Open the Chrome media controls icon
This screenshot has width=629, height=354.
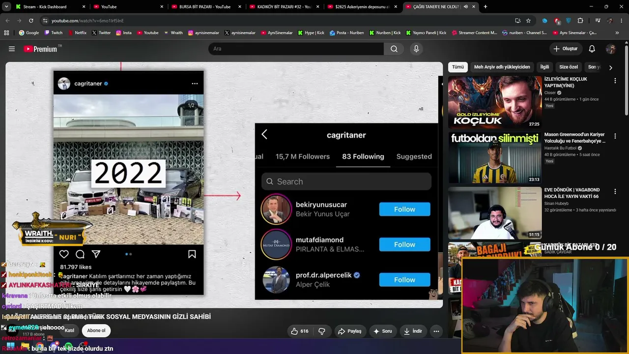598,21
